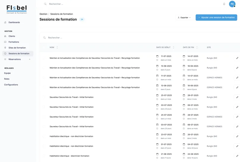Click 'dans 11 jours' text

pyautogui.click(x=166, y=158)
